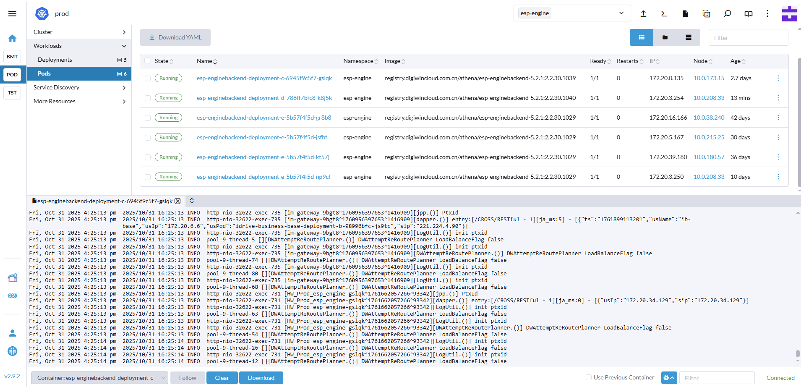Click the home icon in sidebar
Viewport: 801px width, 387px height.
coord(12,39)
